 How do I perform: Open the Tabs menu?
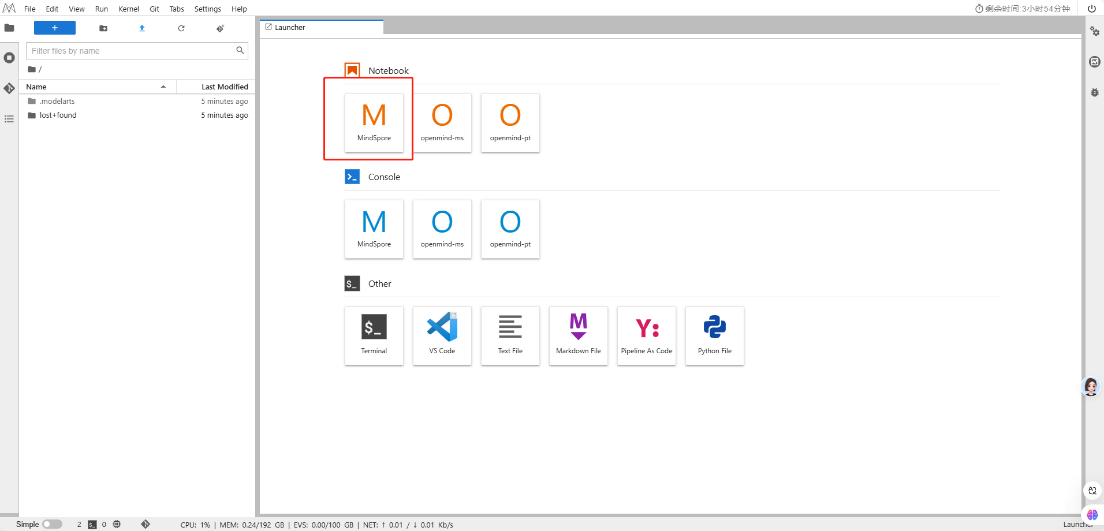[177, 9]
